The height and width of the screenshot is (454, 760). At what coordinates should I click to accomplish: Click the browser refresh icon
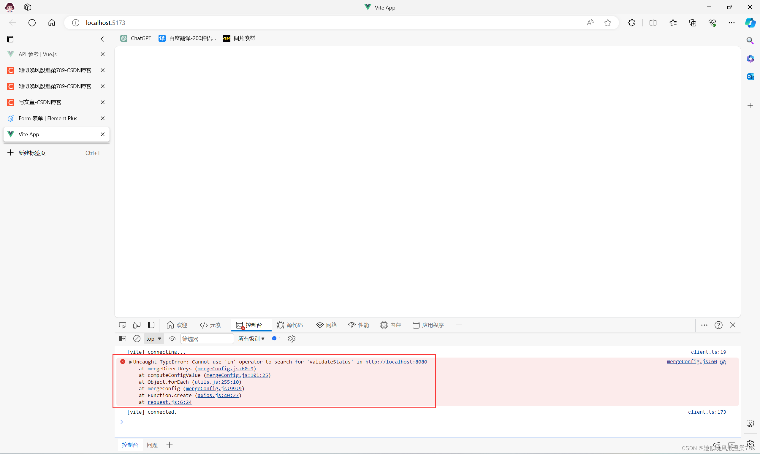click(x=32, y=23)
